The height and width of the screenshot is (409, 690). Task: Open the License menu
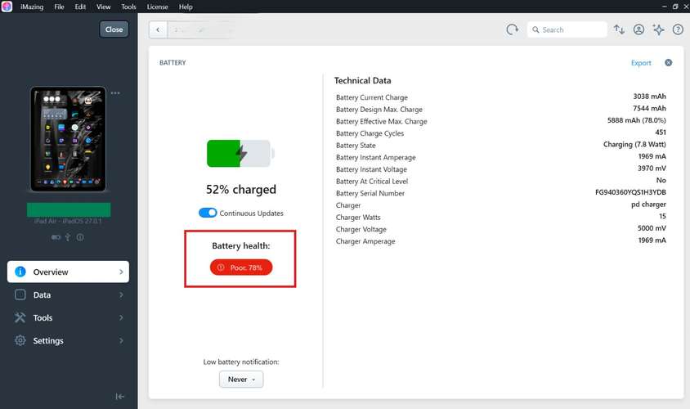(157, 7)
